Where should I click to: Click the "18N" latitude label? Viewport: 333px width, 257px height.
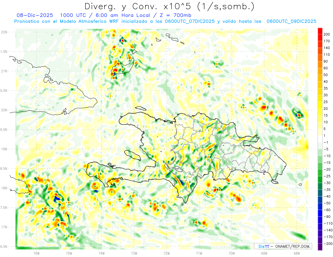pyautogui.click(x=4, y=188)
